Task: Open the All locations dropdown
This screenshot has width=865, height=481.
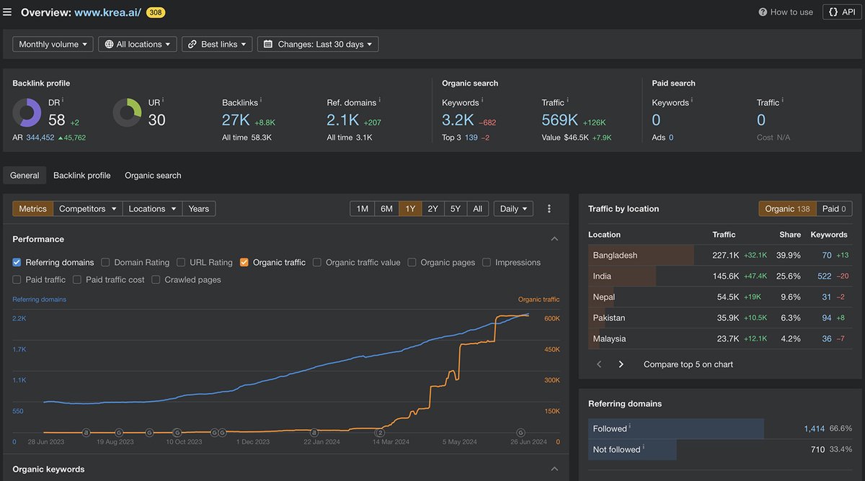Action: tap(138, 45)
